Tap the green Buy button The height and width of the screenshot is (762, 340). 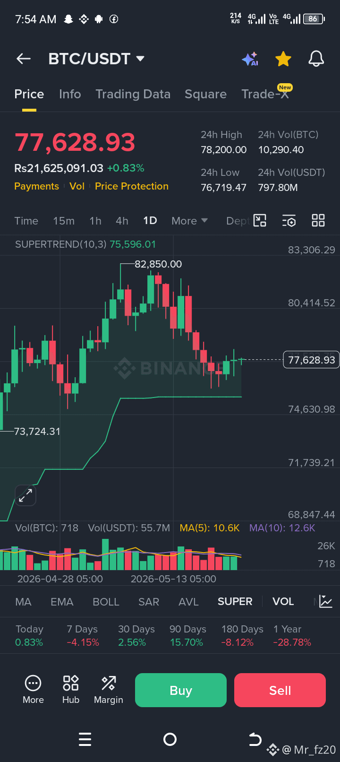tap(181, 690)
